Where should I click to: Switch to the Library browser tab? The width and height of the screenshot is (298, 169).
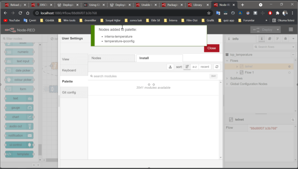pyautogui.click(x=199, y=5)
